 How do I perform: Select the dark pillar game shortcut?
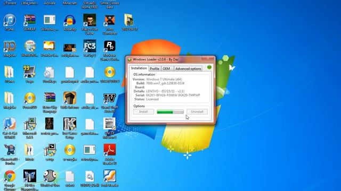70,98
